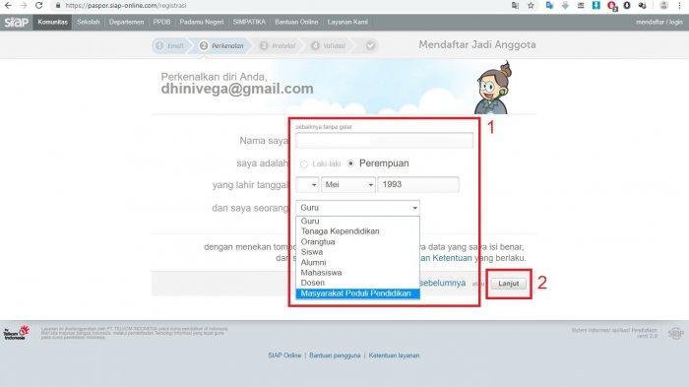Select the Laki-laki radio button
689x387 pixels.
pos(303,164)
